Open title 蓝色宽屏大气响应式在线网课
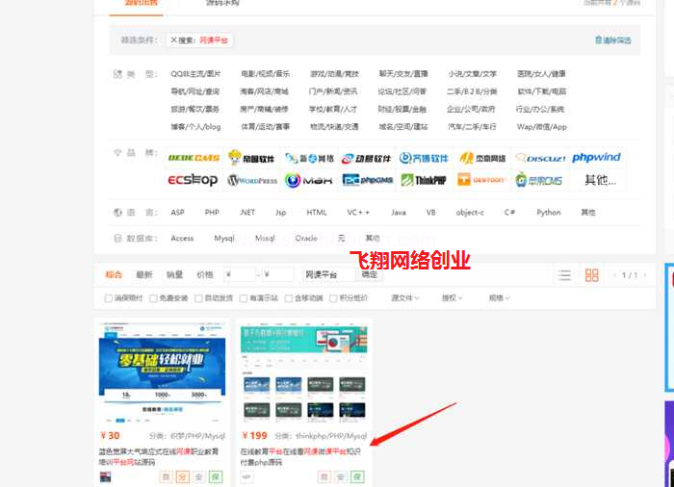This screenshot has height=487, width=674. point(159,457)
